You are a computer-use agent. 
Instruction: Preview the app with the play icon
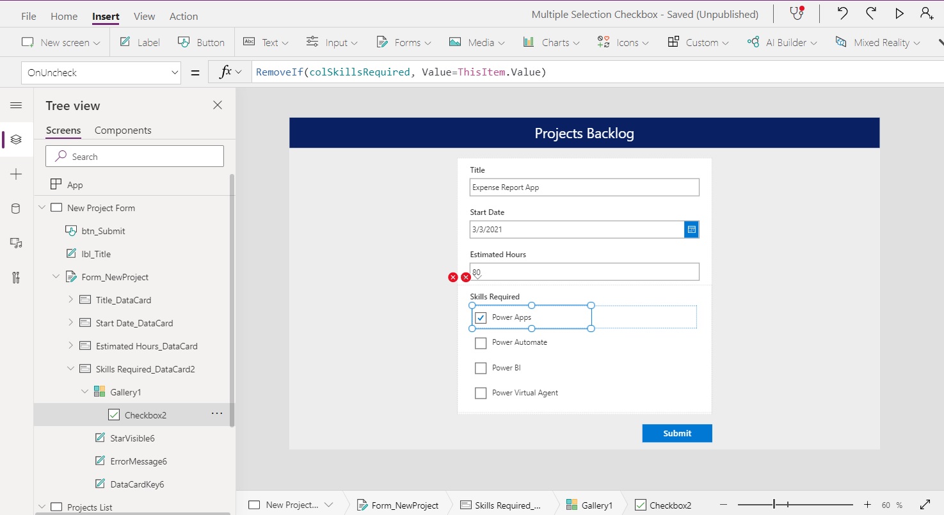point(899,13)
